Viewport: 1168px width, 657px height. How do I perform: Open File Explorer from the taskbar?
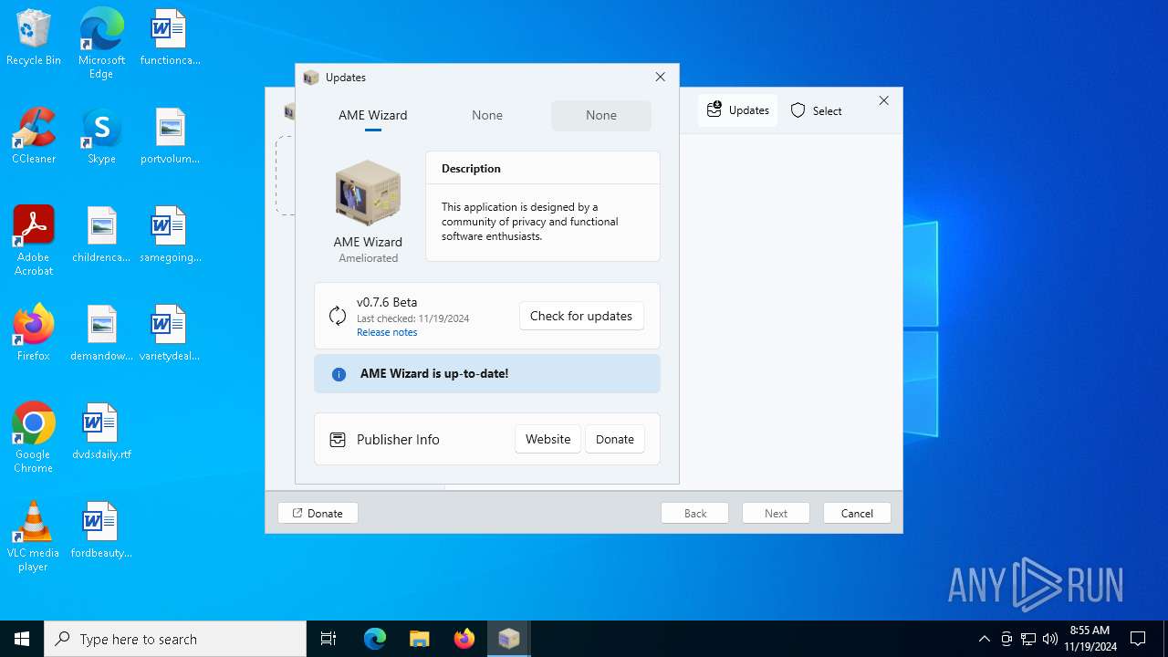click(420, 639)
